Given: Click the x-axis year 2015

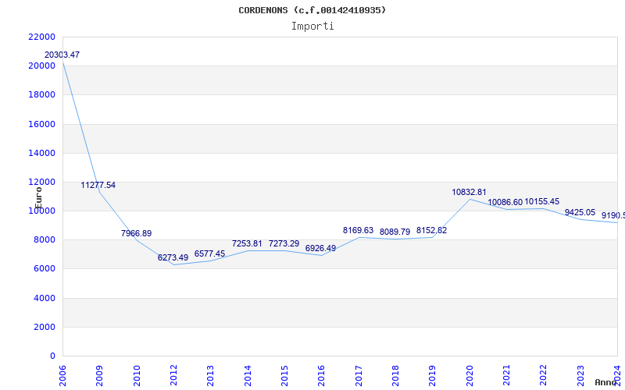Looking at the screenshot, I should 284,376.
